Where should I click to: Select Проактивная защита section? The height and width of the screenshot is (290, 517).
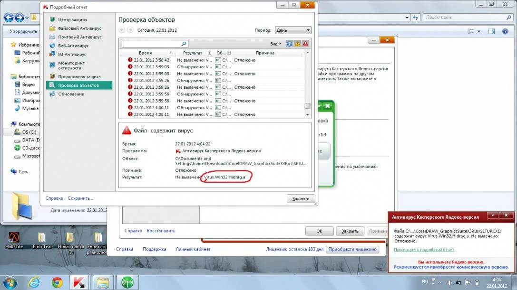(79, 76)
